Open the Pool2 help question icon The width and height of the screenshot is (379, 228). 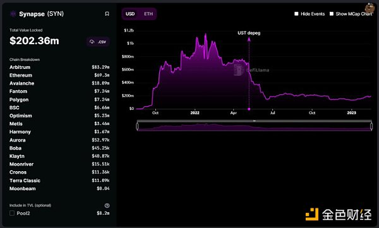[x=107, y=205]
